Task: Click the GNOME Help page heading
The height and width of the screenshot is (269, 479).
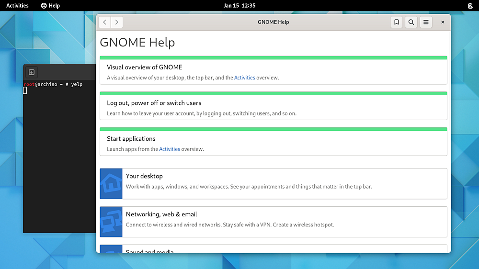Action: pyautogui.click(x=137, y=42)
